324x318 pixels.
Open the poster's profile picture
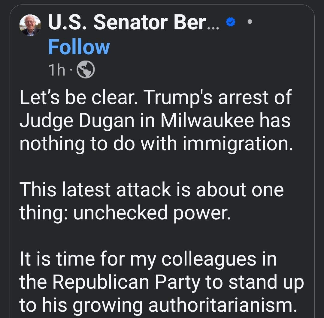click(x=30, y=25)
